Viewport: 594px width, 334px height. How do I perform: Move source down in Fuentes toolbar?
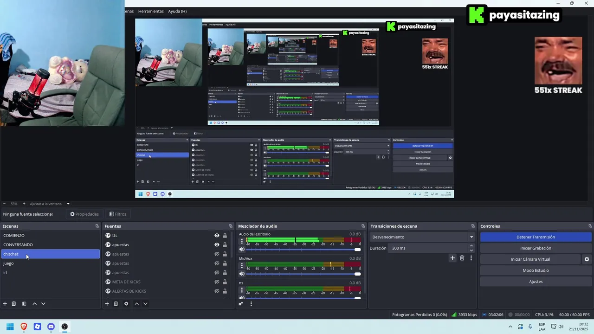(x=145, y=304)
